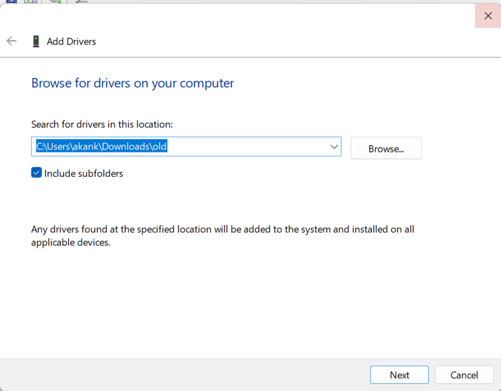Viewport: 501px width, 391px height.
Task: Expand the driver location dropdown arrow
Action: tap(334, 147)
